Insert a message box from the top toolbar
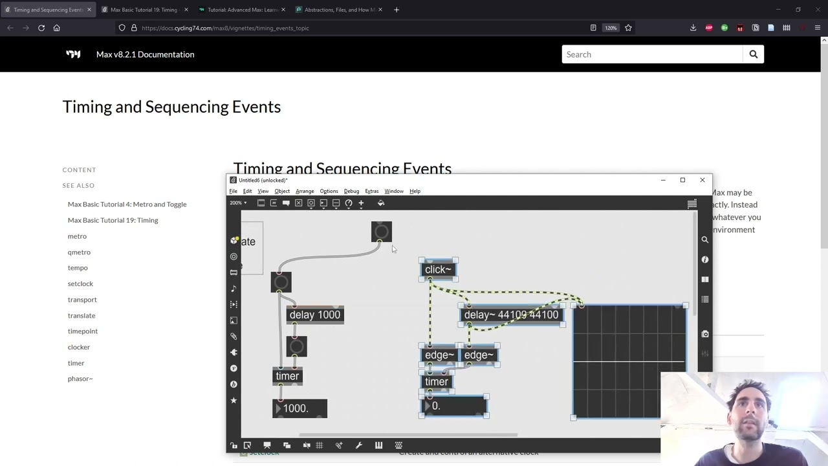Image resolution: width=828 pixels, height=466 pixels. pos(274,203)
